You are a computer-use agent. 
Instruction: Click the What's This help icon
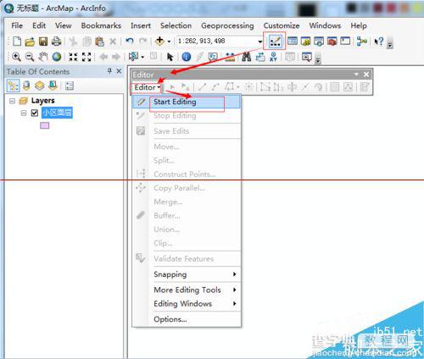(379, 41)
